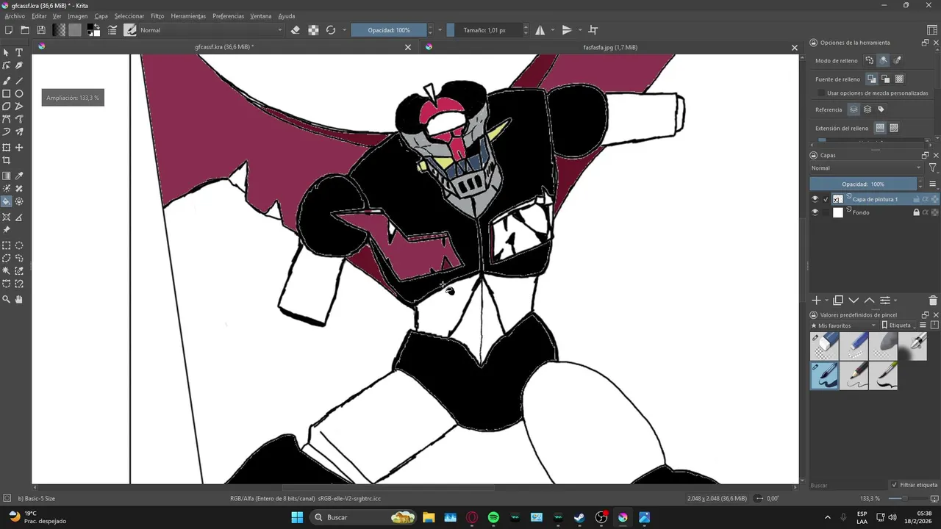Toggle eraser mode in toolbar
This screenshot has width=941, height=529.
click(x=296, y=30)
